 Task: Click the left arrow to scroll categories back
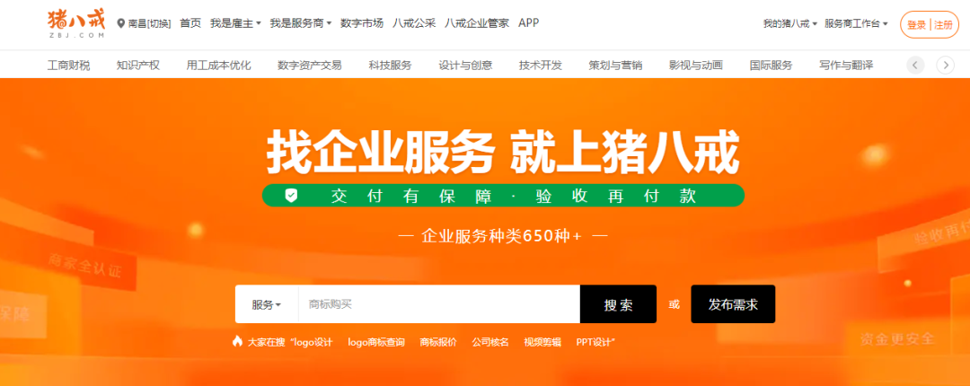915,65
